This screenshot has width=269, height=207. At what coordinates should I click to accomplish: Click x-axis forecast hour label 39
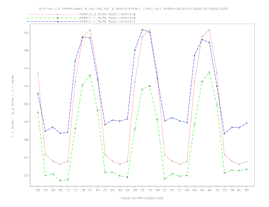coord(135,190)
